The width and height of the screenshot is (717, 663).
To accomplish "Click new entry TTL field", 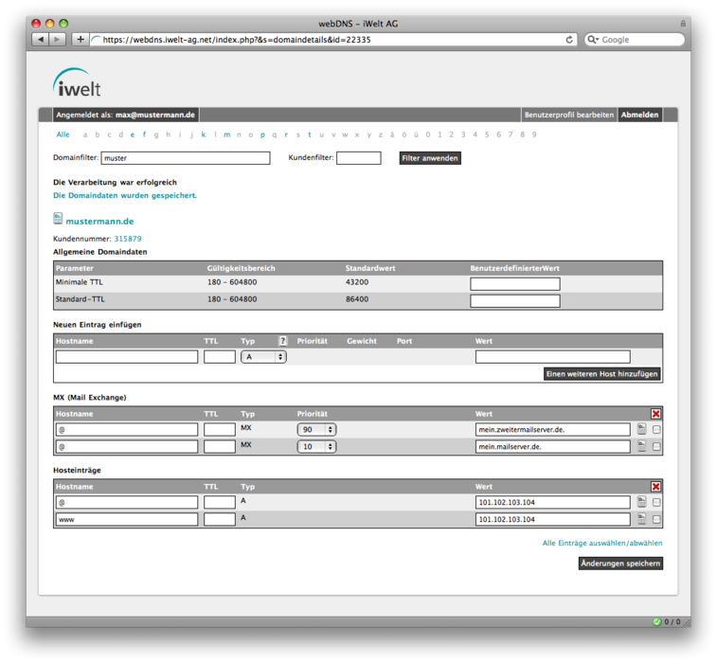I will [x=220, y=357].
